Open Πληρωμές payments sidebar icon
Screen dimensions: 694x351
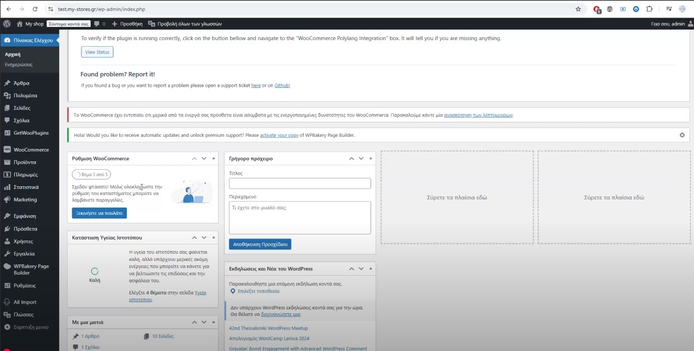(x=7, y=175)
